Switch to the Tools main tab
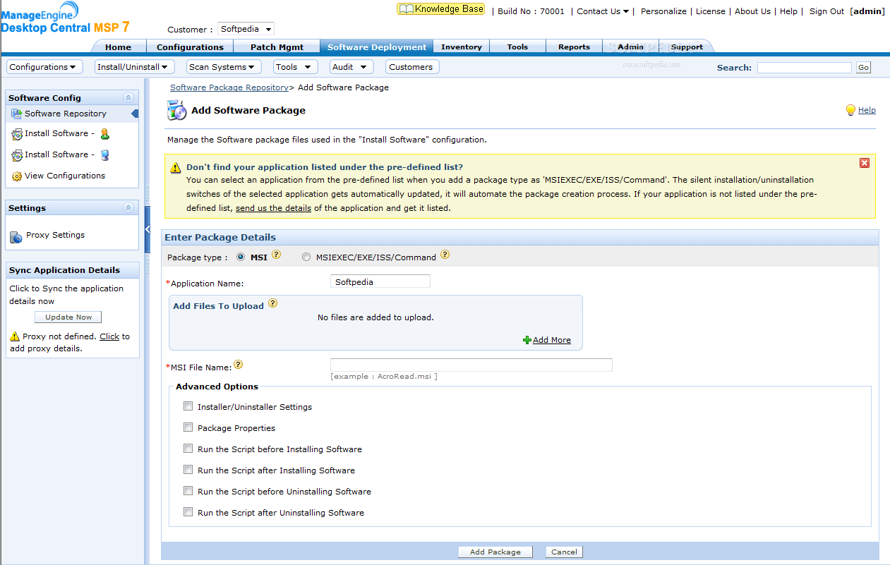Image resolution: width=890 pixels, height=565 pixels. click(517, 47)
